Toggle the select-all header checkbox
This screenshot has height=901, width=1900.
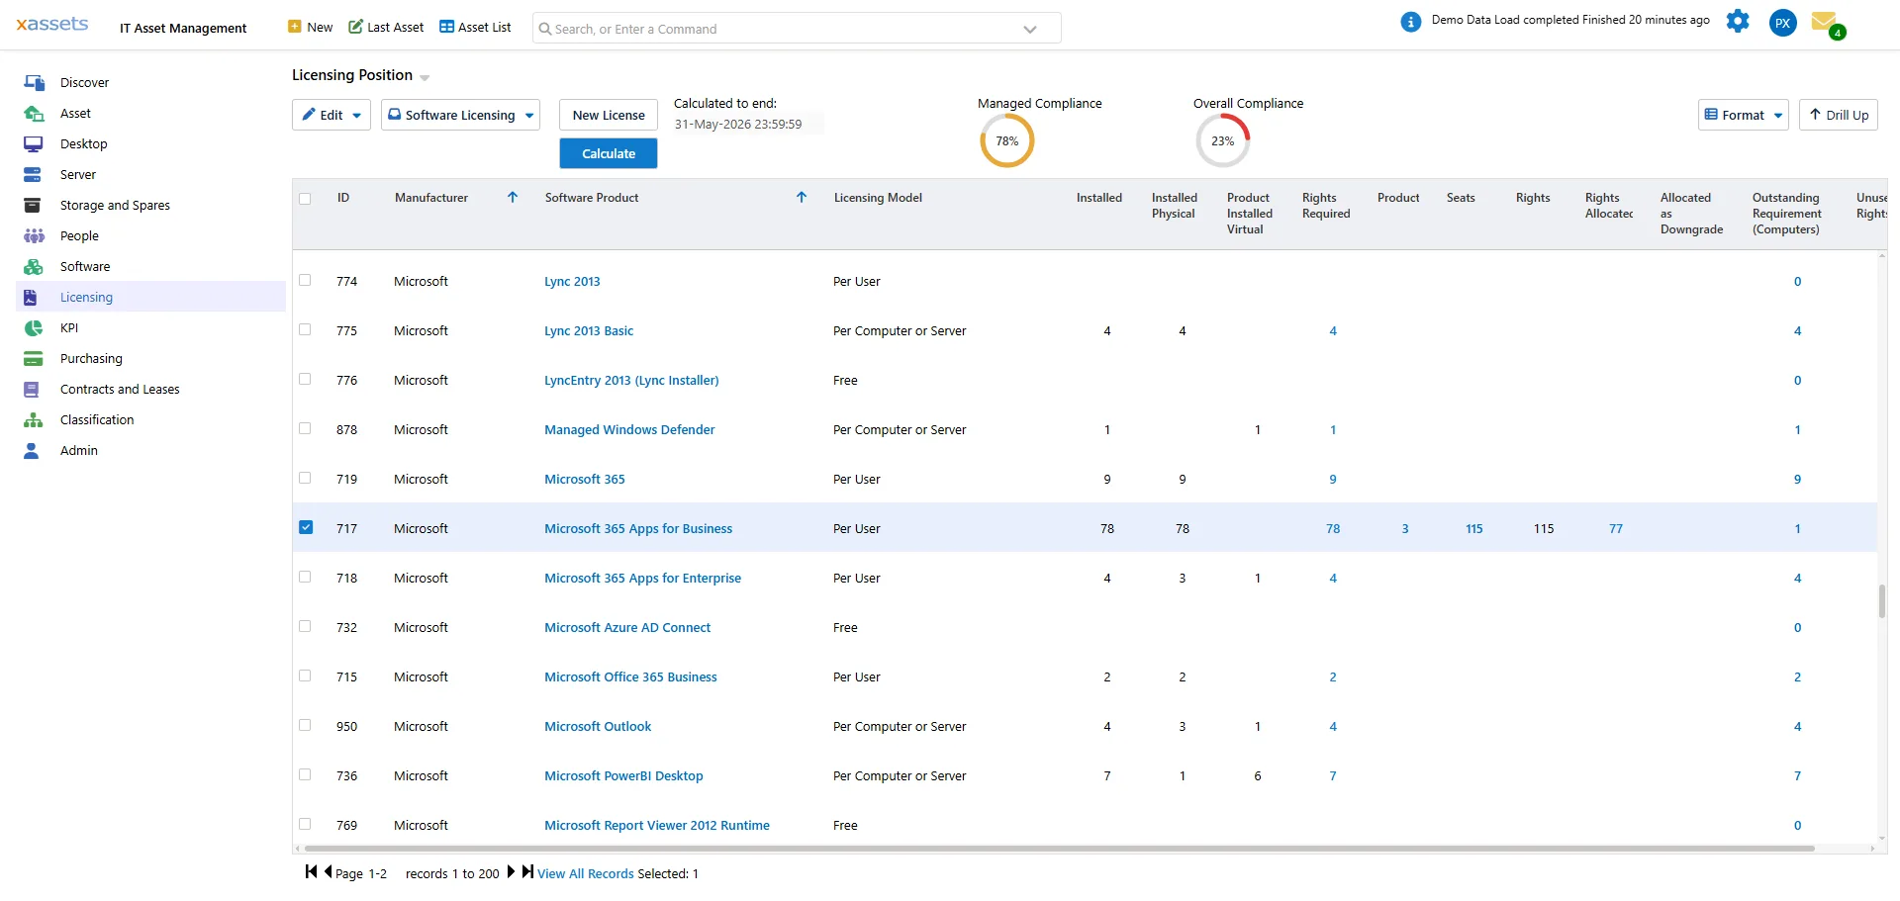coord(305,199)
